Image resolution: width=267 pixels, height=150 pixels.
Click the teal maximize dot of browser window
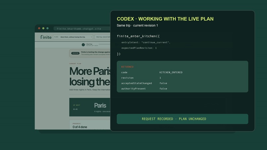pyautogui.click(x=47, y=28)
